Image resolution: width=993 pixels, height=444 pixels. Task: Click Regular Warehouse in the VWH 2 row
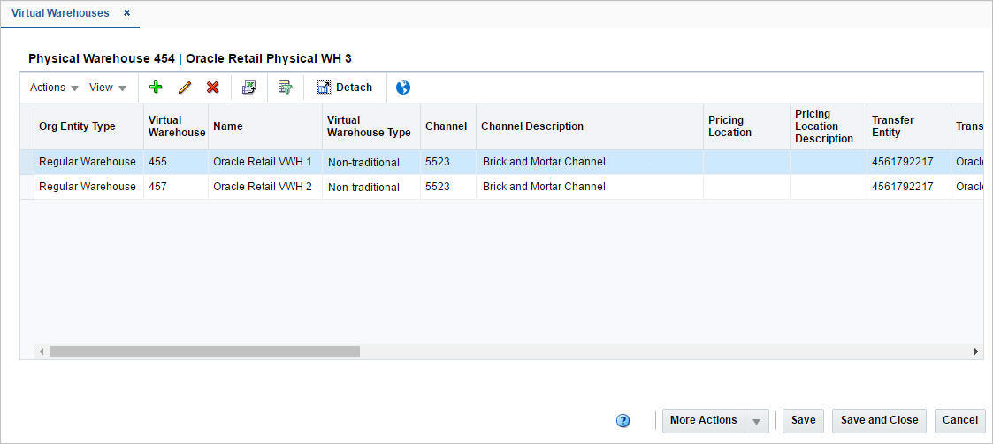[88, 187]
